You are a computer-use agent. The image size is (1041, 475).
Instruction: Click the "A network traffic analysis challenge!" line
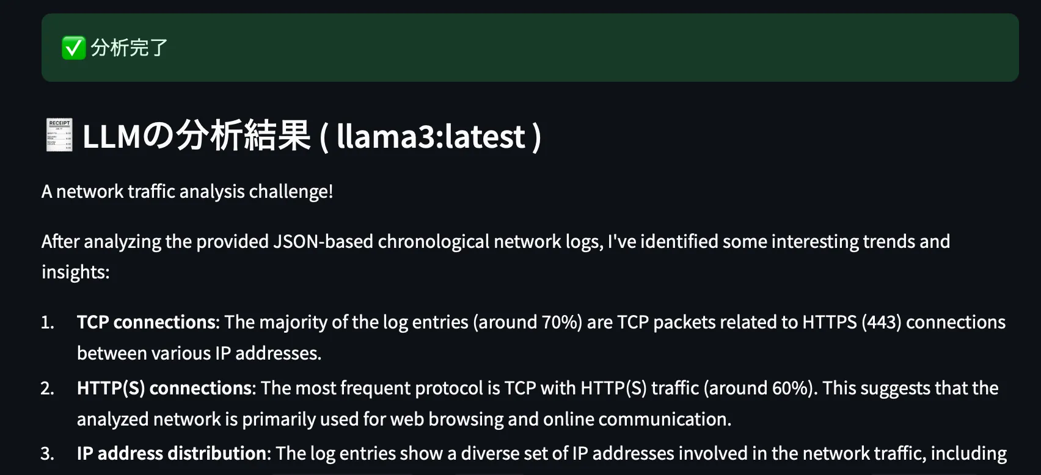(x=187, y=192)
